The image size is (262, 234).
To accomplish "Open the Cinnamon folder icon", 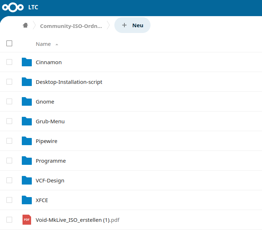I will point(27,62).
